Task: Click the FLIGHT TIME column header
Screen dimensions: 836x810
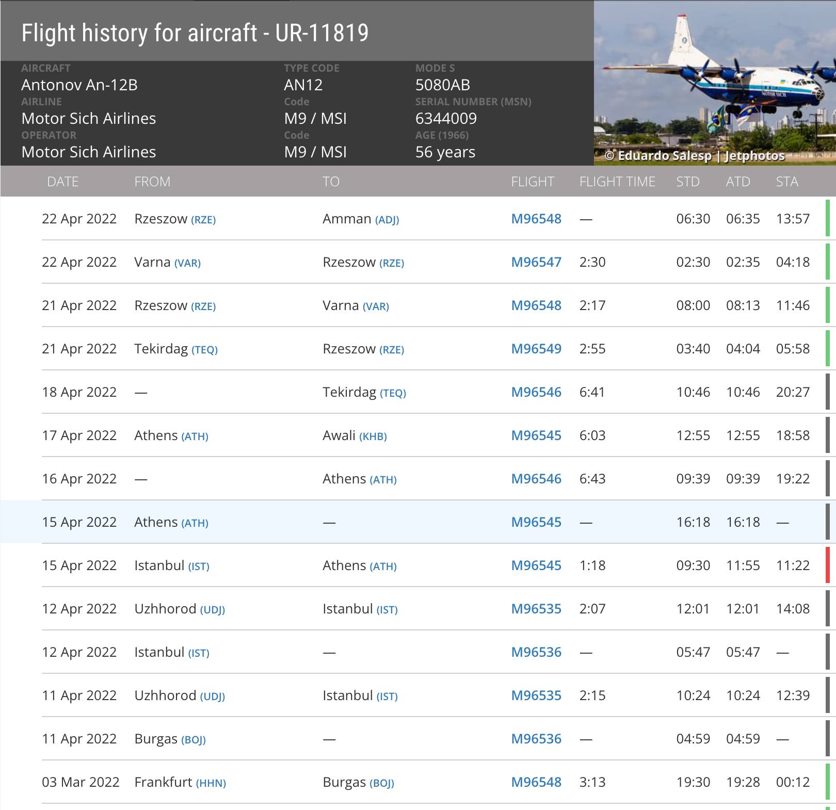Action: point(617,182)
